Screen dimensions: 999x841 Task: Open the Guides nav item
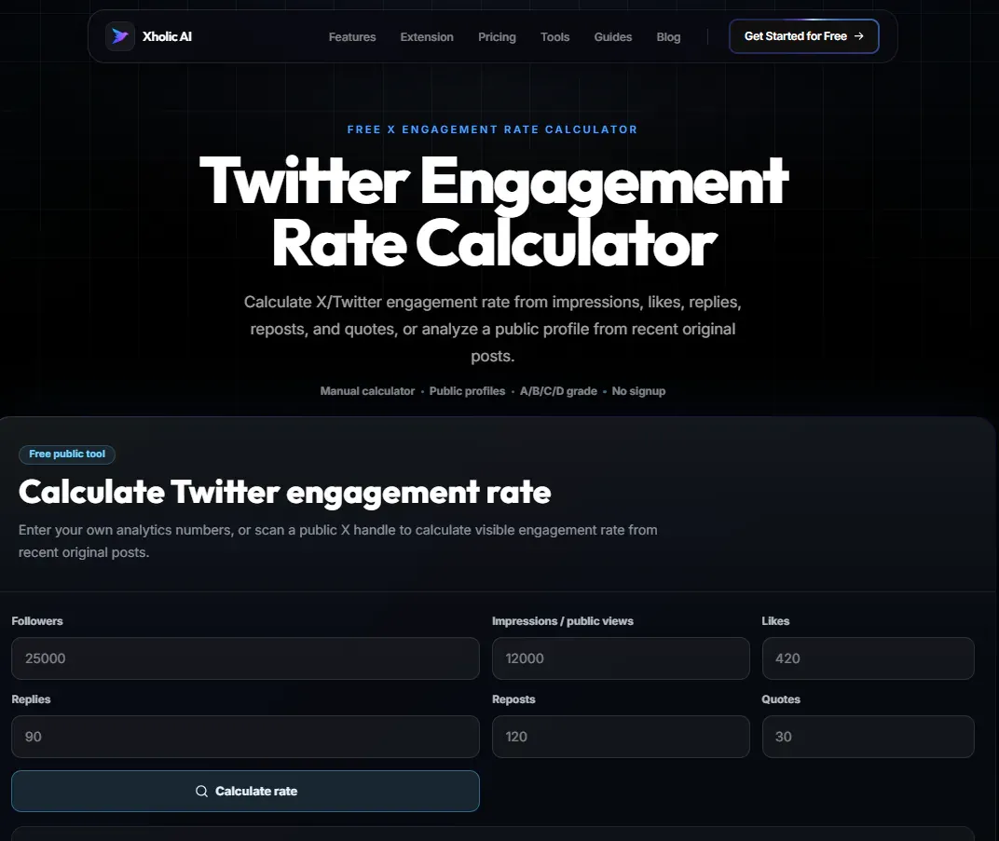tap(613, 37)
